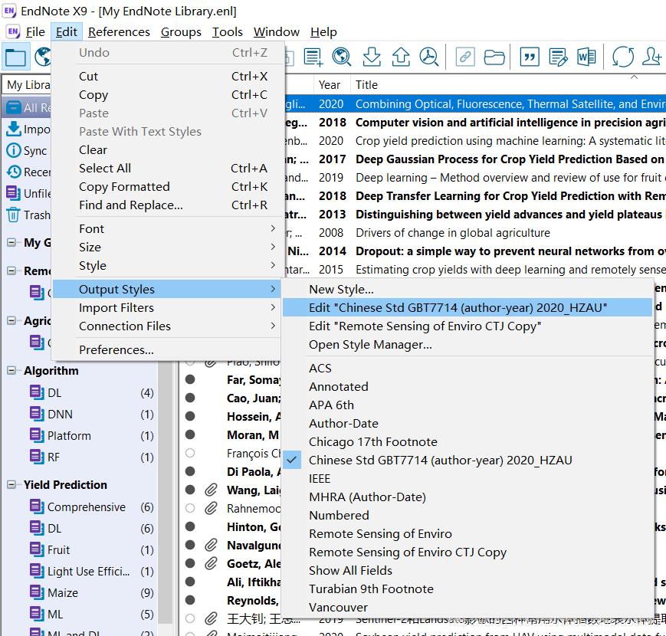This screenshot has height=636, width=666.
Task: Collapse the Algorithm group set
Action: (11, 371)
